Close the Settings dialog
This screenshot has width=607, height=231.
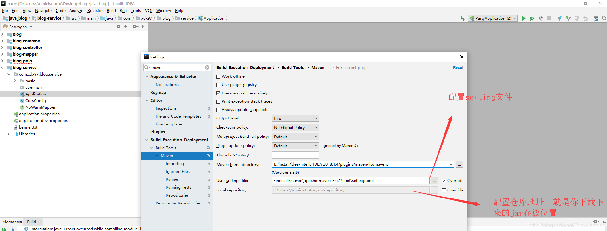[462, 57]
